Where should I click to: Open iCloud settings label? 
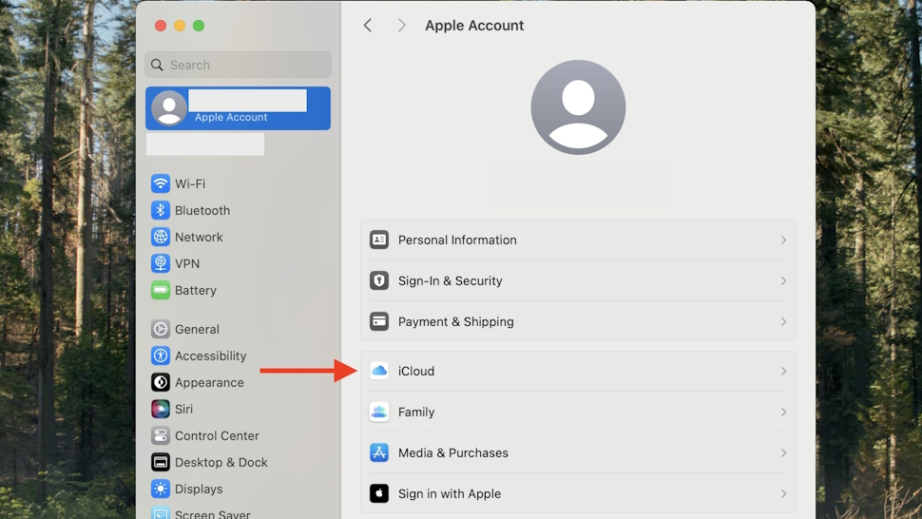416,371
